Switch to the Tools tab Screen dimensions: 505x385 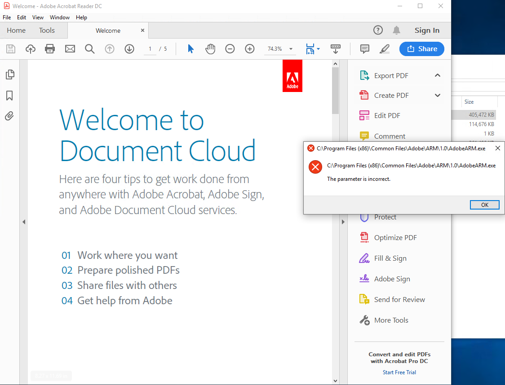(x=47, y=30)
